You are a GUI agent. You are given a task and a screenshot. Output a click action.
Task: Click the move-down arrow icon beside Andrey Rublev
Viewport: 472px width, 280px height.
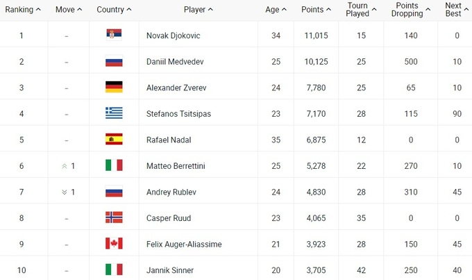(x=64, y=192)
